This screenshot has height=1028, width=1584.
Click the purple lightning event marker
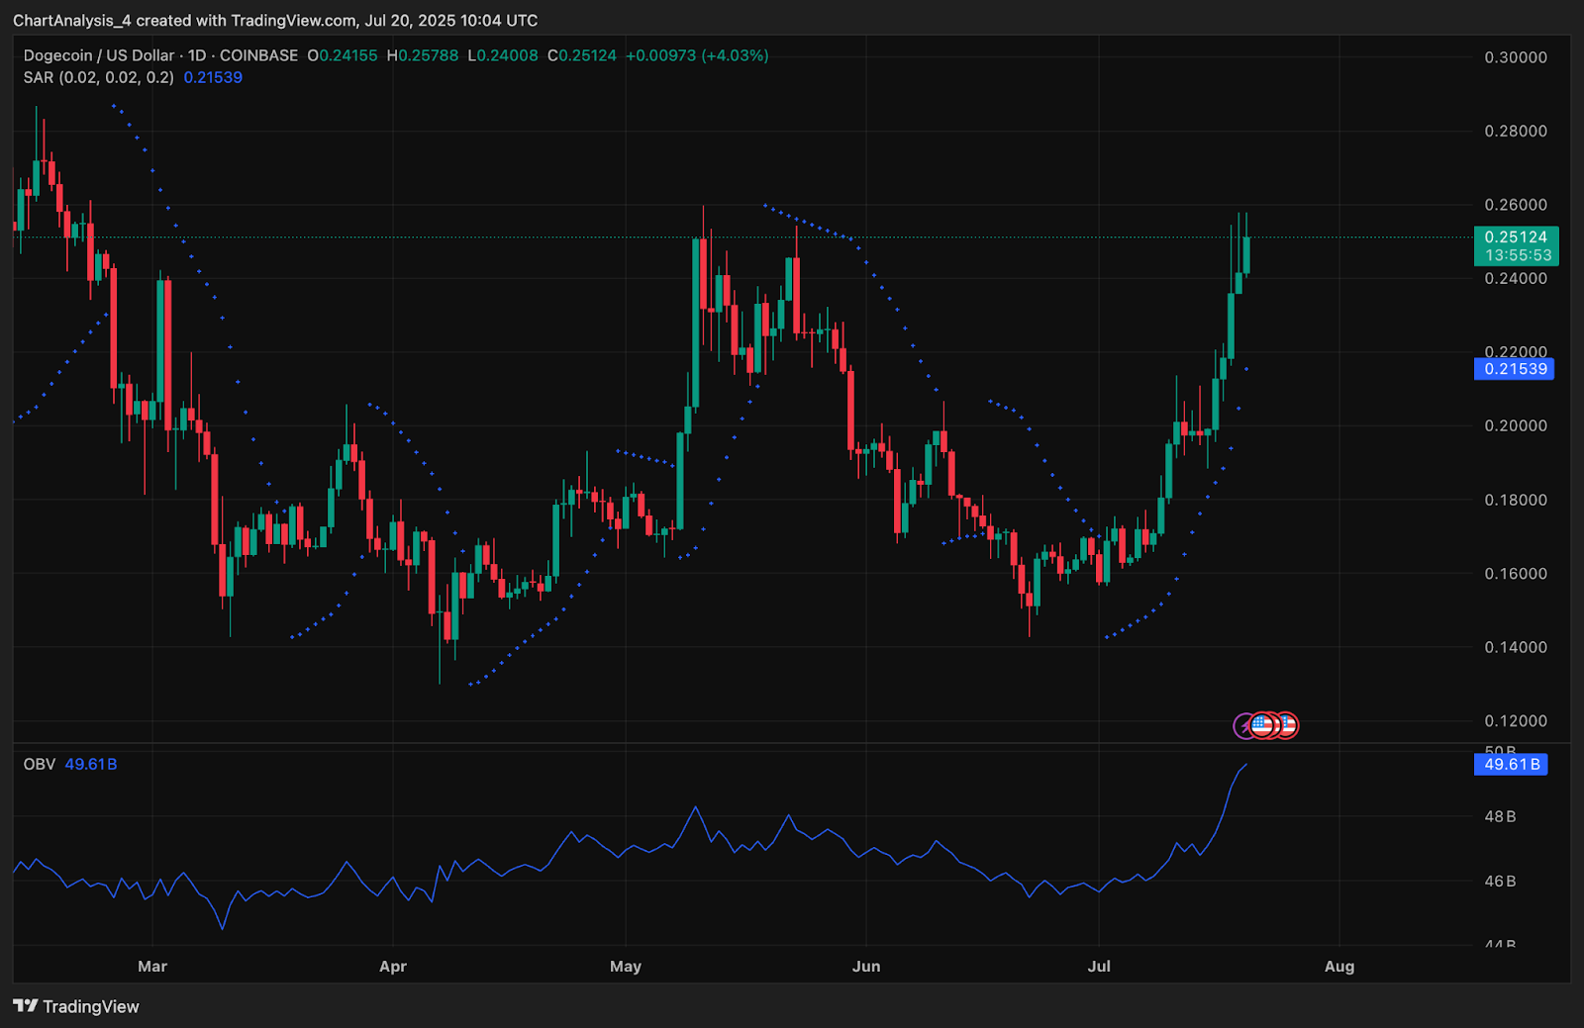1242,726
